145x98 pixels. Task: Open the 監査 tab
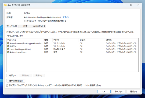(x=25, y=26)
